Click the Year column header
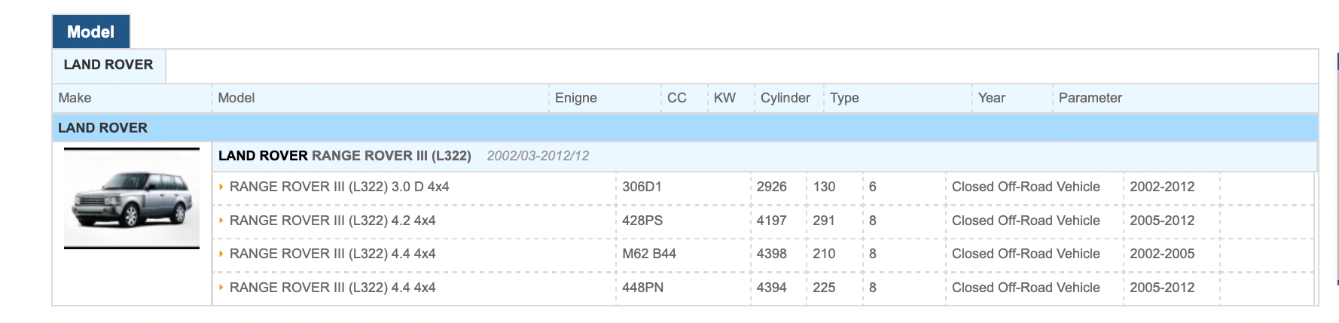 pyautogui.click(x=991, y=98)
